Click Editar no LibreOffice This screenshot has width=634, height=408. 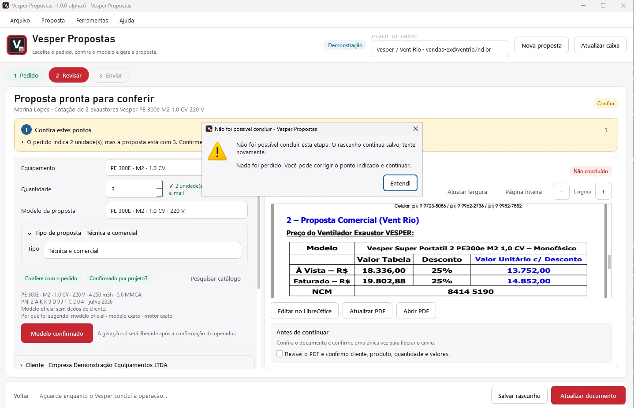click(305, 311)
